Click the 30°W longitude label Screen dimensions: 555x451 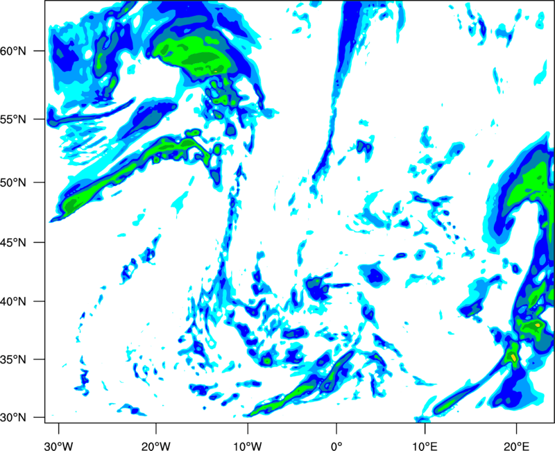point(58,446)
